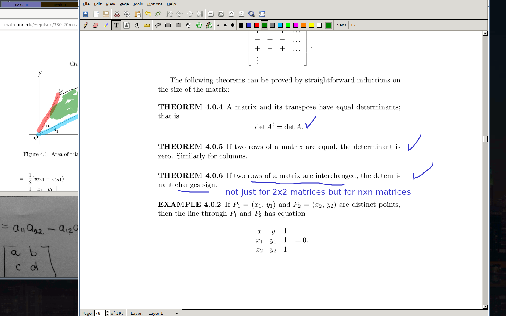This screenshot has height=316, width=506.
Task: Choose the Ruler tool
Action: 147,25
